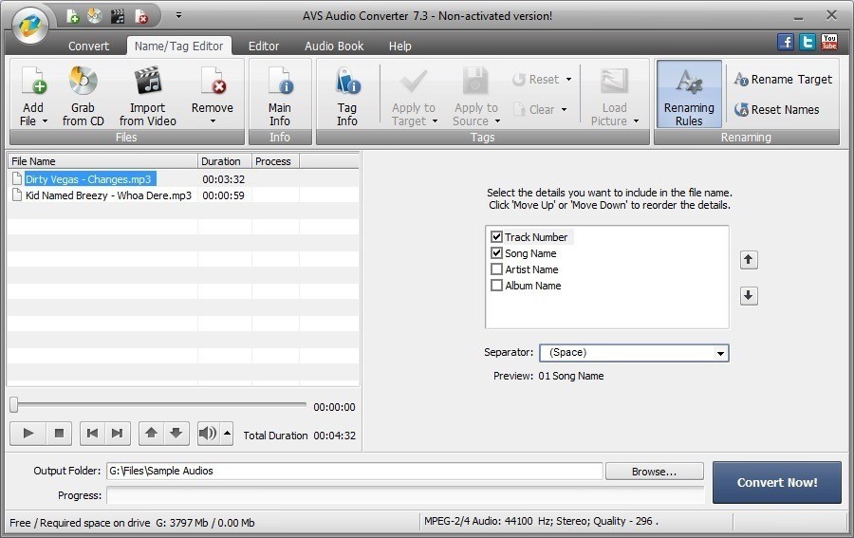Click the playback position slider handle
This screenshot has width=854, height=538.
click(14, 404)
